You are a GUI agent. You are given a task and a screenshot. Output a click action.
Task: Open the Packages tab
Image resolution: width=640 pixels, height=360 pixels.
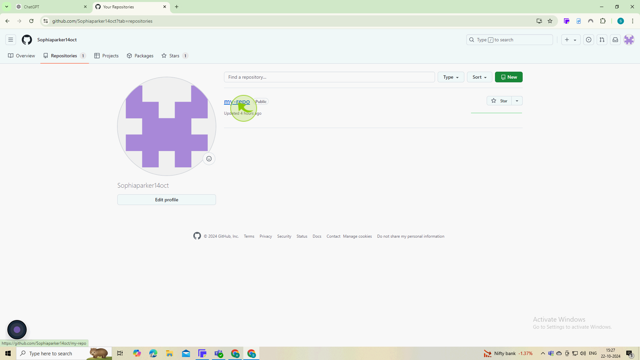[140, 56]
